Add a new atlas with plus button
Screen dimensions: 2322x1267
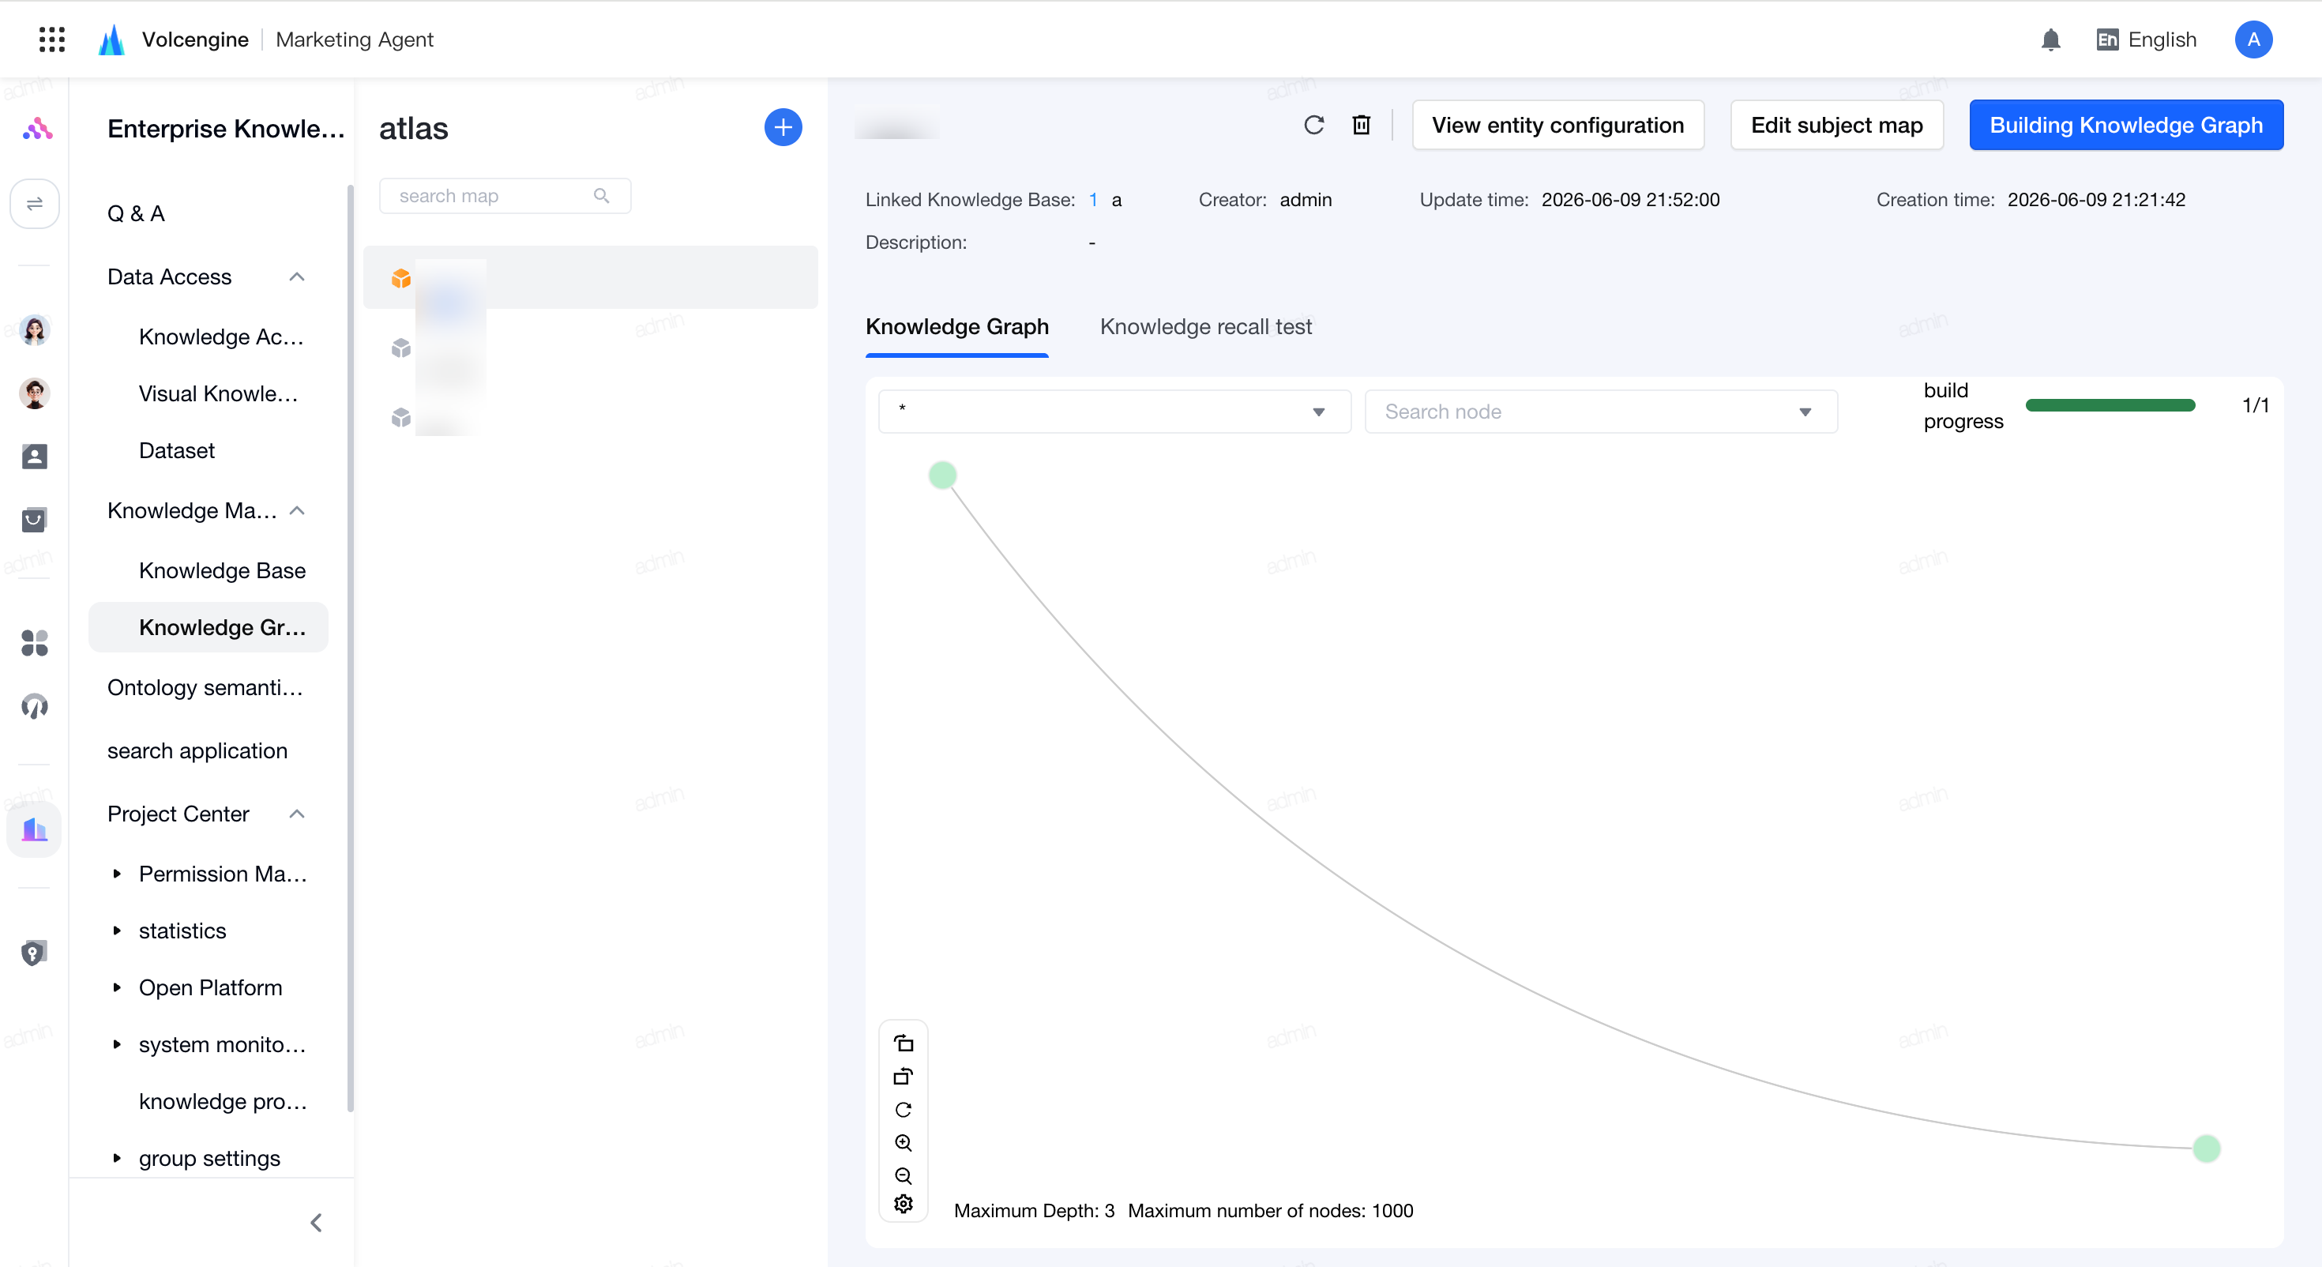point(783,127)
